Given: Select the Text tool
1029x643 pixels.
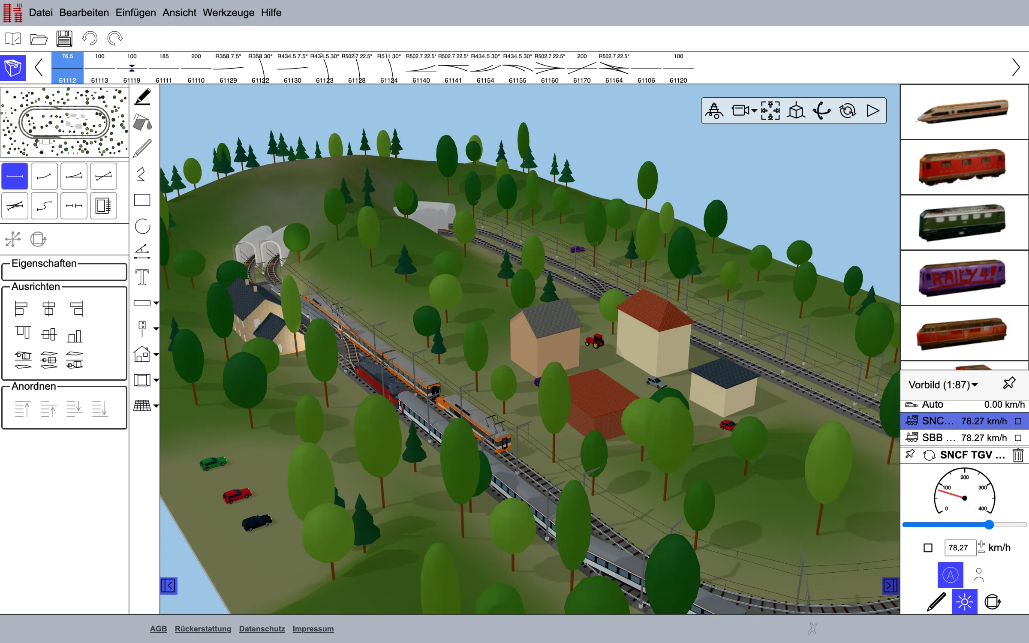Looking at the screenshot, I should (142, 277).
